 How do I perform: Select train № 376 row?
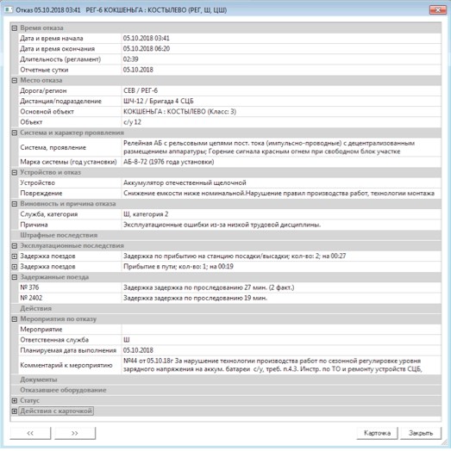click(x=226, y=287)
